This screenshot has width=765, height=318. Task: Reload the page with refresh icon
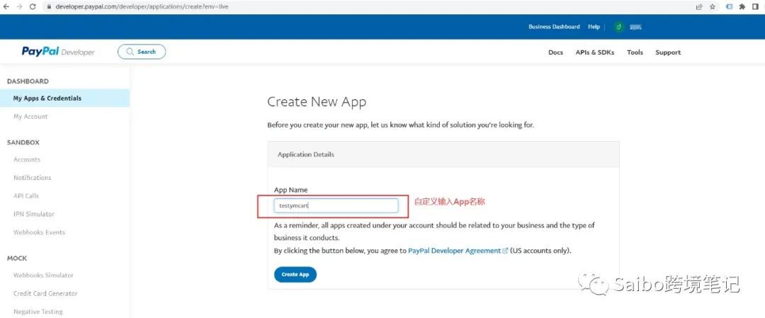pos(33,7)
